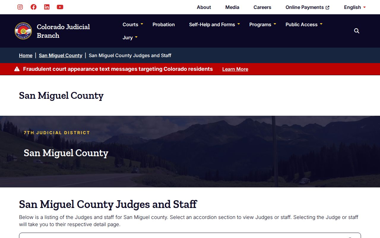
Task: Open the Careers page
Action: pos(262,7)
